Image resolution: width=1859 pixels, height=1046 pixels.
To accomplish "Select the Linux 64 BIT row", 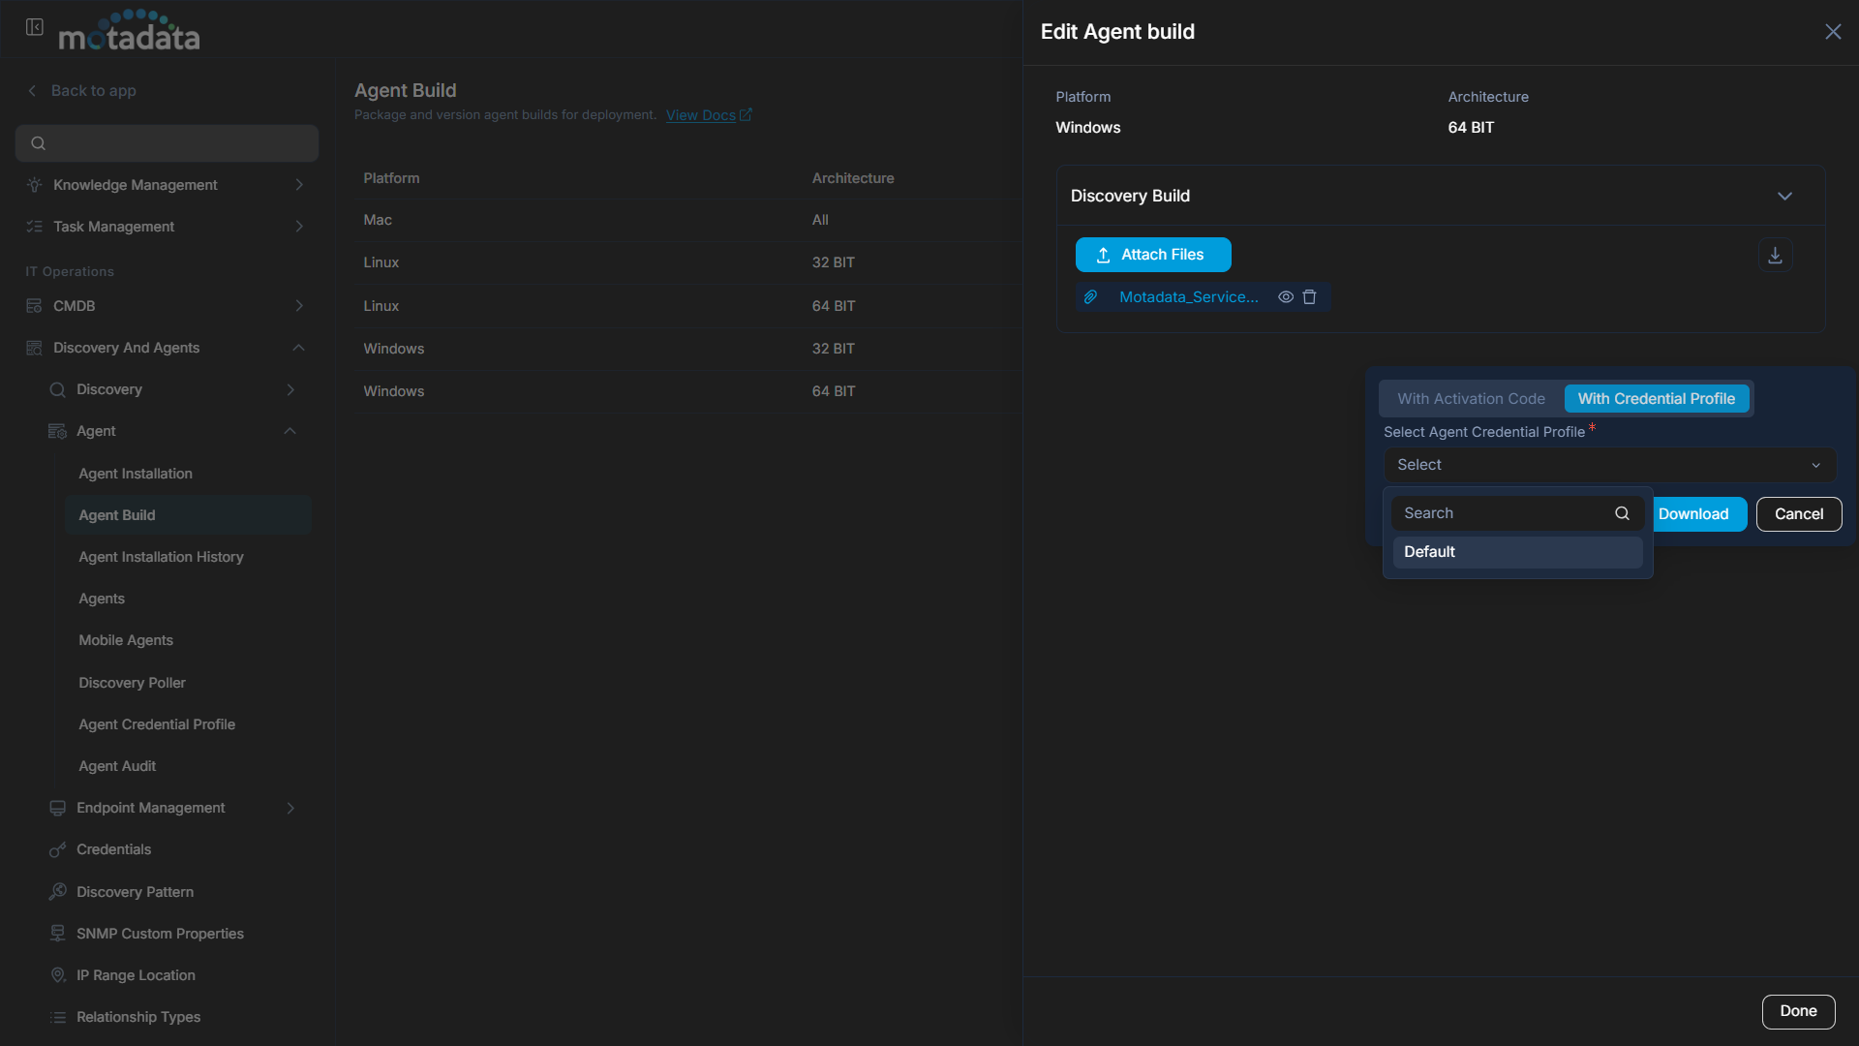I will coord(688,306).
